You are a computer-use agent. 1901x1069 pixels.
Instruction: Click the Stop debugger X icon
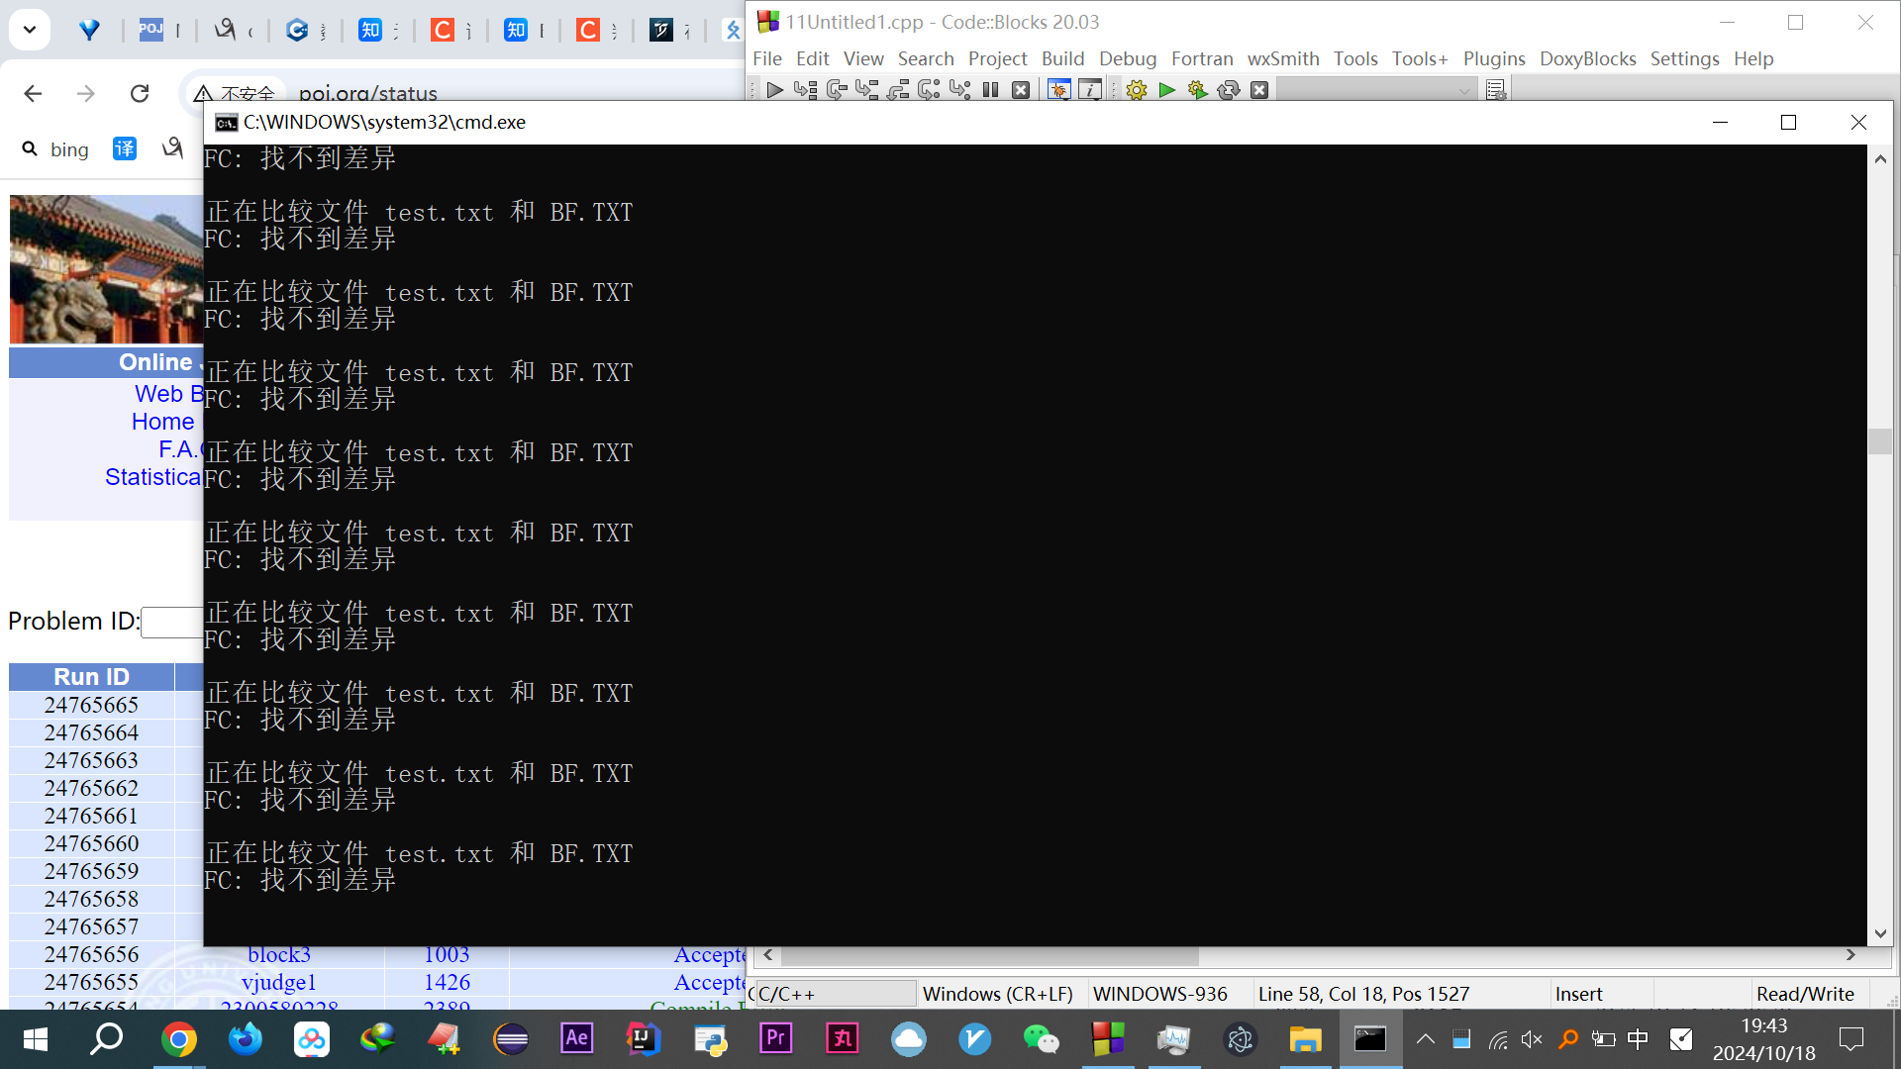pos(1021,90)
